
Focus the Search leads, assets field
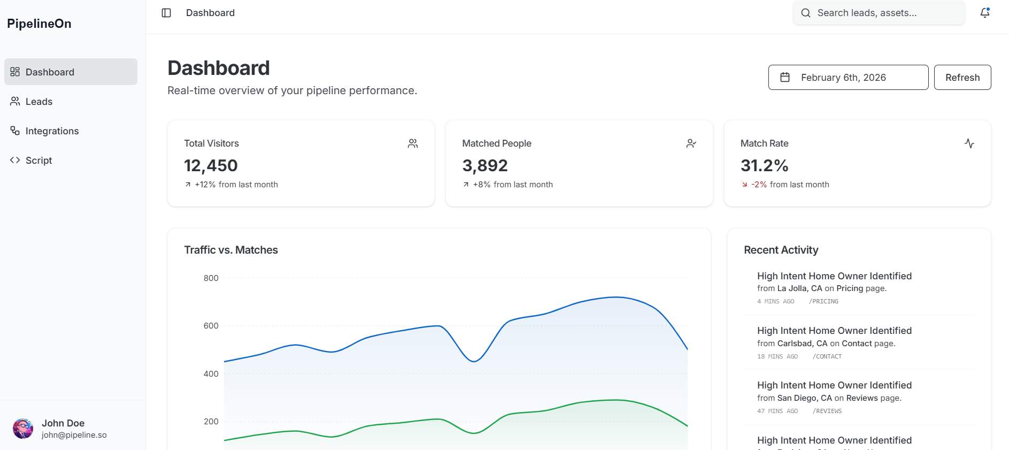click(x=882, y=13)
